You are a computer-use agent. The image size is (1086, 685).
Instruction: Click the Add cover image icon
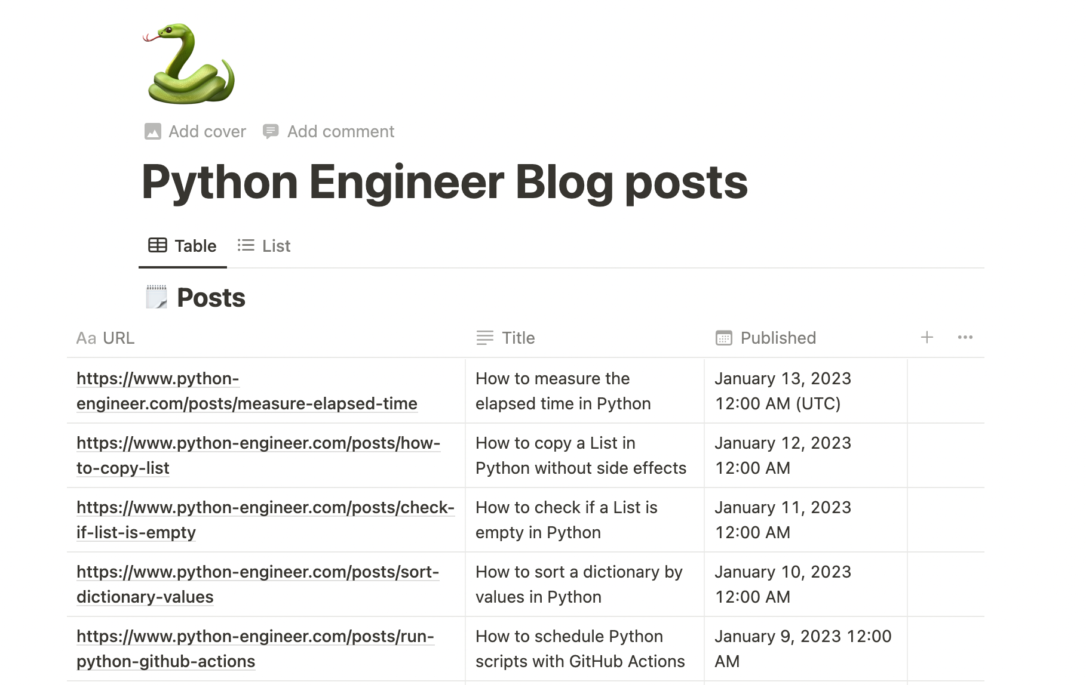153,131
